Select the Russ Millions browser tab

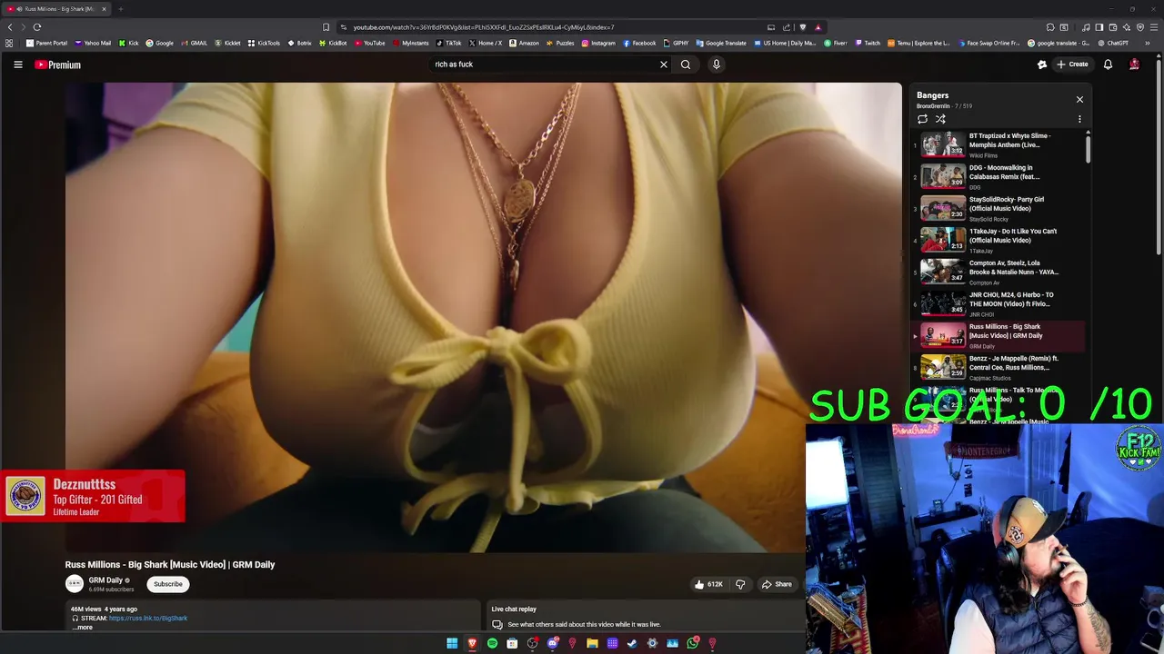click(57, 9)
